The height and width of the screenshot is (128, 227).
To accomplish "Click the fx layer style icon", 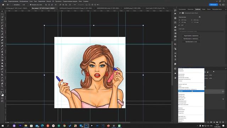I will [208, 122].
